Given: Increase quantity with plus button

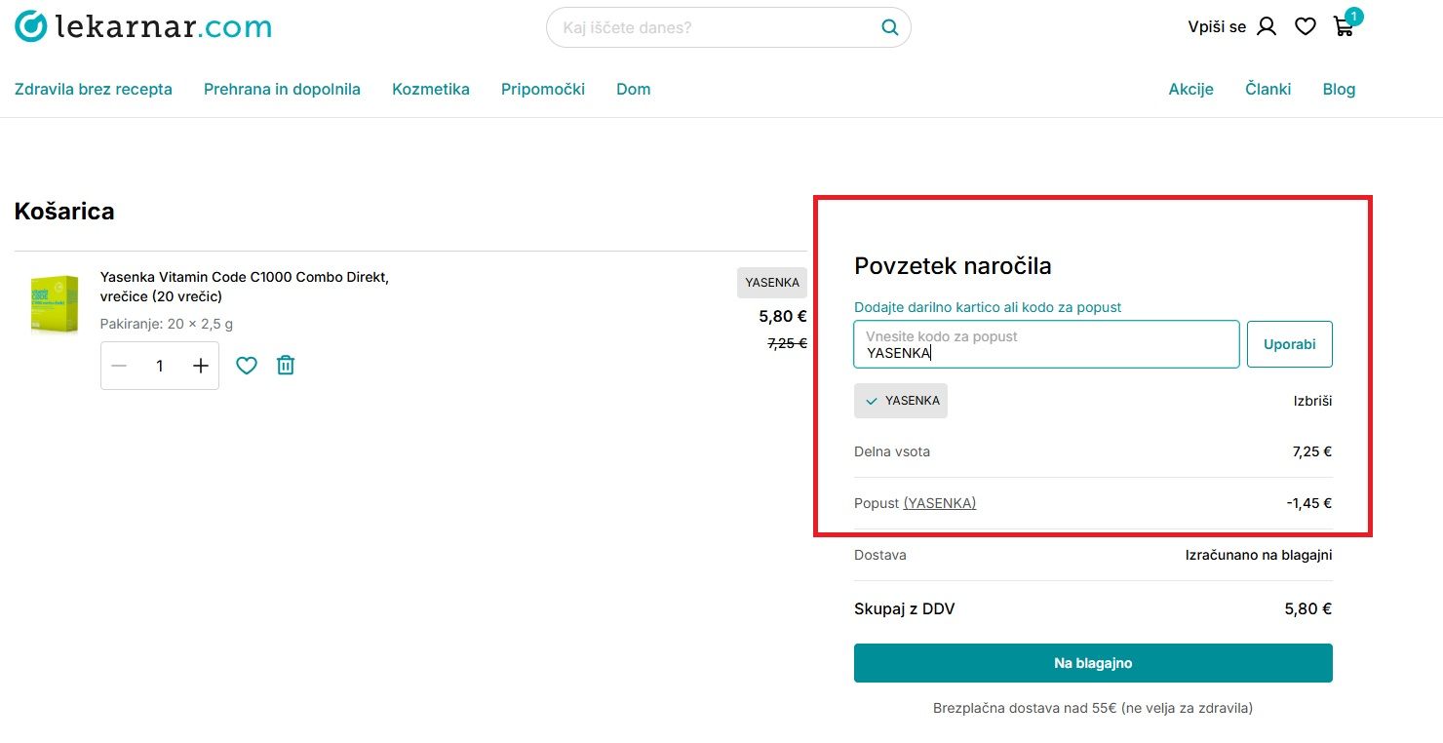Looking at the screenshot, I should click(x=201, y=366).
